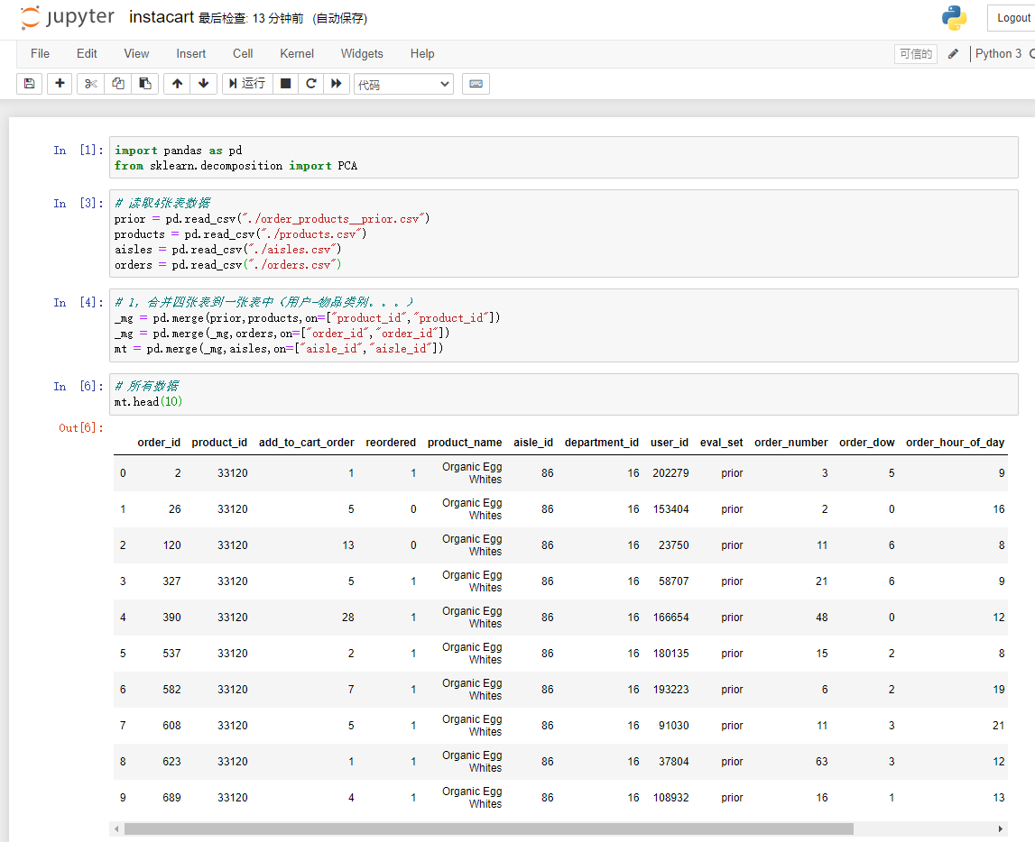
Task: Run the current cell button 运行
Action: pyautogui.click(x=247, y=84)
